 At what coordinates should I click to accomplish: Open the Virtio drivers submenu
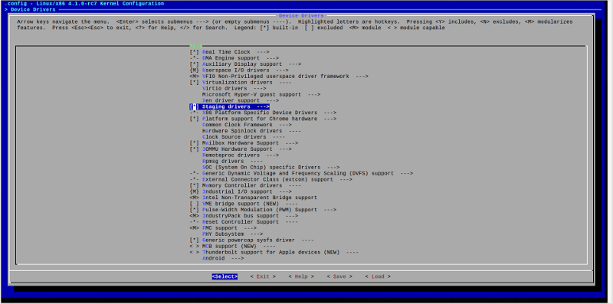click(x=234, y=88)
